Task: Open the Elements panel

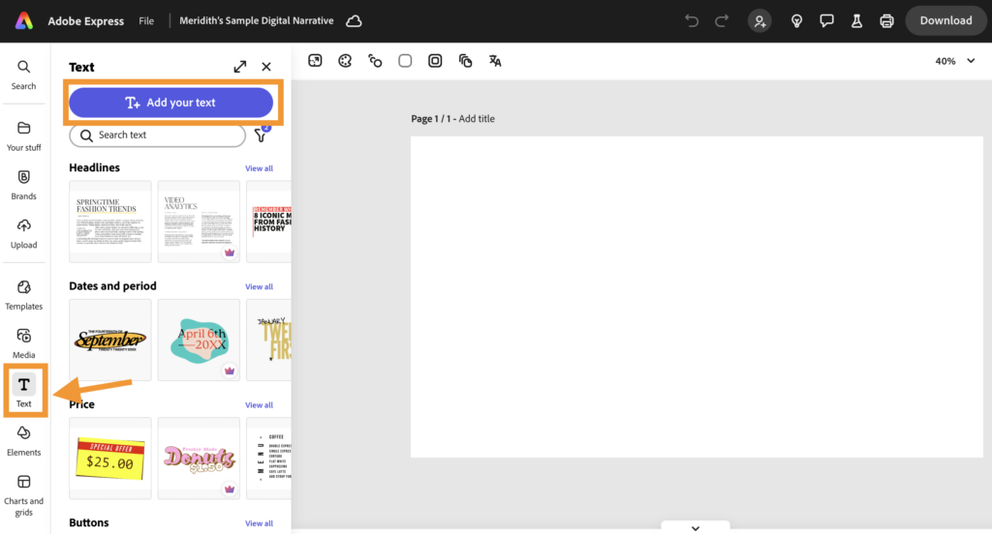Action: [24, 440]
